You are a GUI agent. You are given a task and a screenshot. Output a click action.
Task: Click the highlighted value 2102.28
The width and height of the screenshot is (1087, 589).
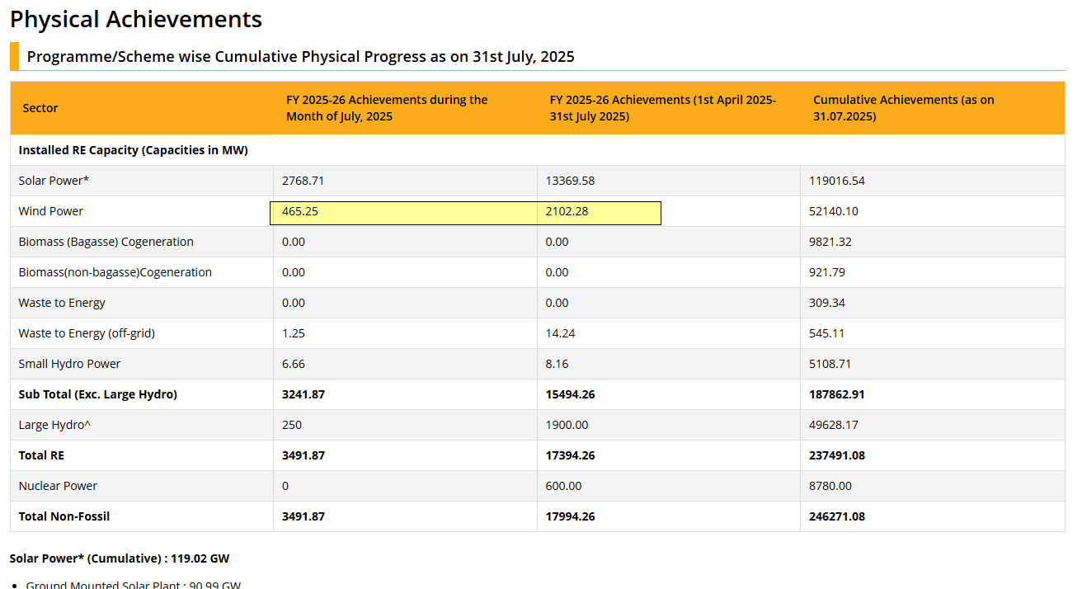click(x=567, y=212)
